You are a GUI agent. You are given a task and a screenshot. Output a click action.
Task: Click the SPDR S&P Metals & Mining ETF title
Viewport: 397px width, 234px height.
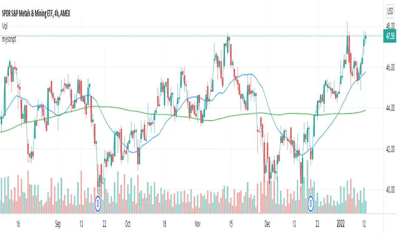36,14
